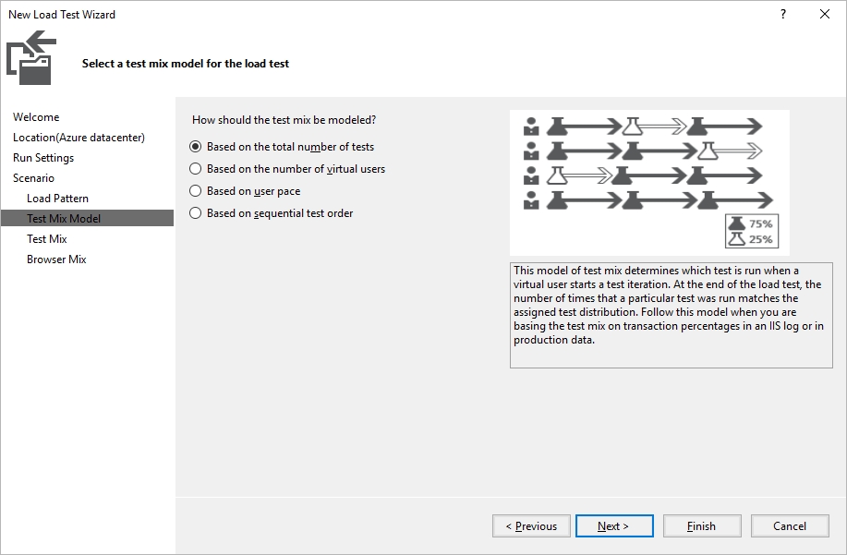Click the wizard folder icon in header
The width and height of the screenshot is (847, 555).
point(31,58)
